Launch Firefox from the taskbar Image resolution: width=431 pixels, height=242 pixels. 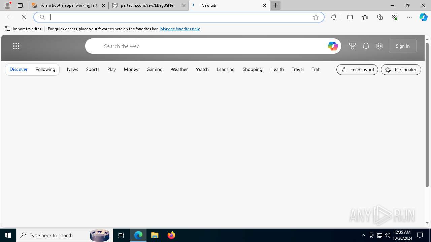click(x=171, y=235)
